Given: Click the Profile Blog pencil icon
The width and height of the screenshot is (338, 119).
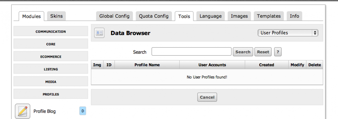Looking at the screenshot, I should coord(22,111).
